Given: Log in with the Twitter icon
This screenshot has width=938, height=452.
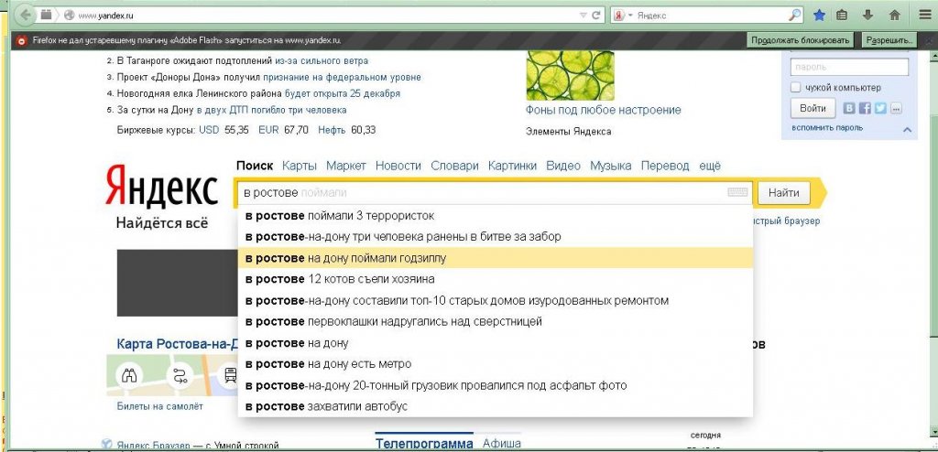Looking at the screenshot, I should [x=880, y=108].
